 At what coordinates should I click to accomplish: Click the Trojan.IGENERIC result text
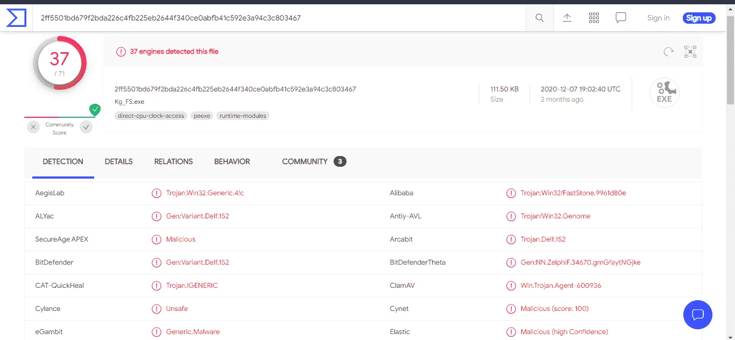coord(192,286)
